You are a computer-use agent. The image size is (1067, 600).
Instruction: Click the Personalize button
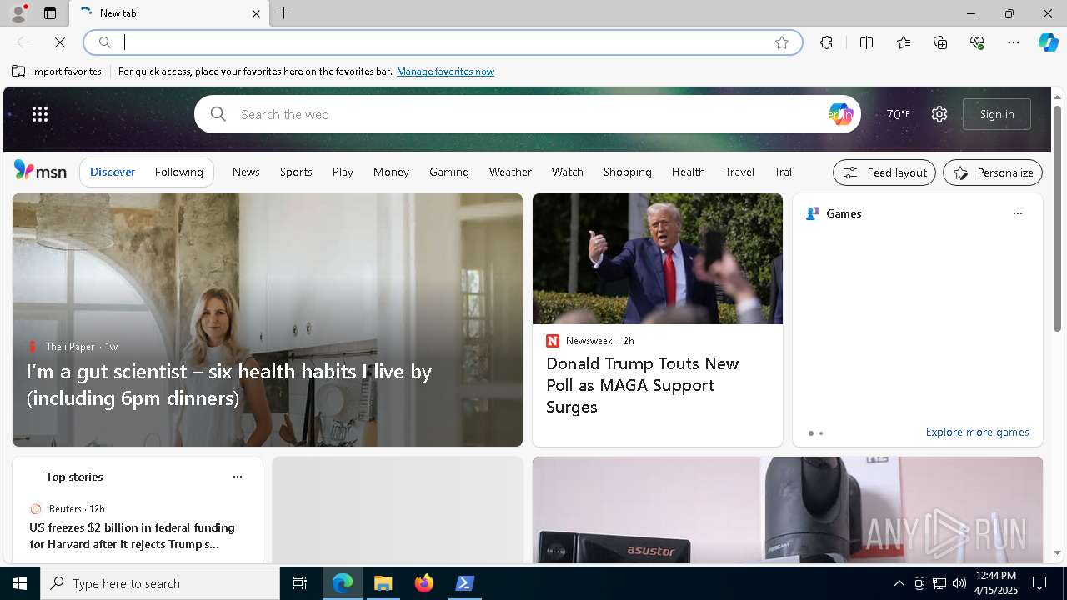(x=993, y=172)
